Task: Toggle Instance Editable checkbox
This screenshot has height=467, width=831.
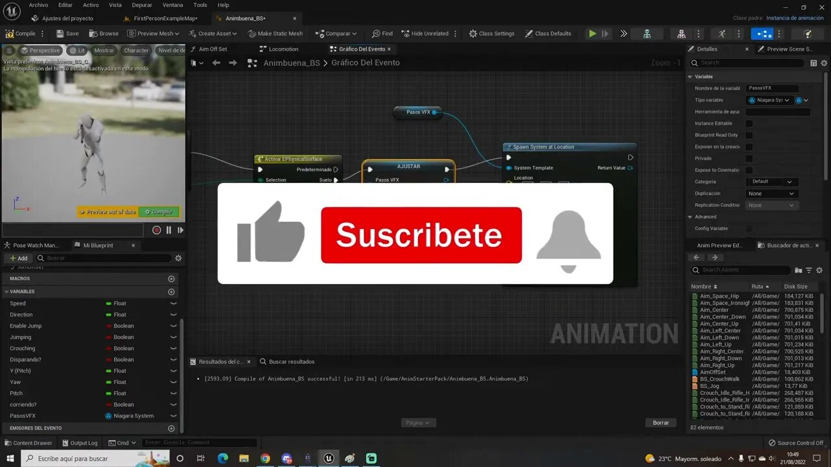Action: point(749,123)
